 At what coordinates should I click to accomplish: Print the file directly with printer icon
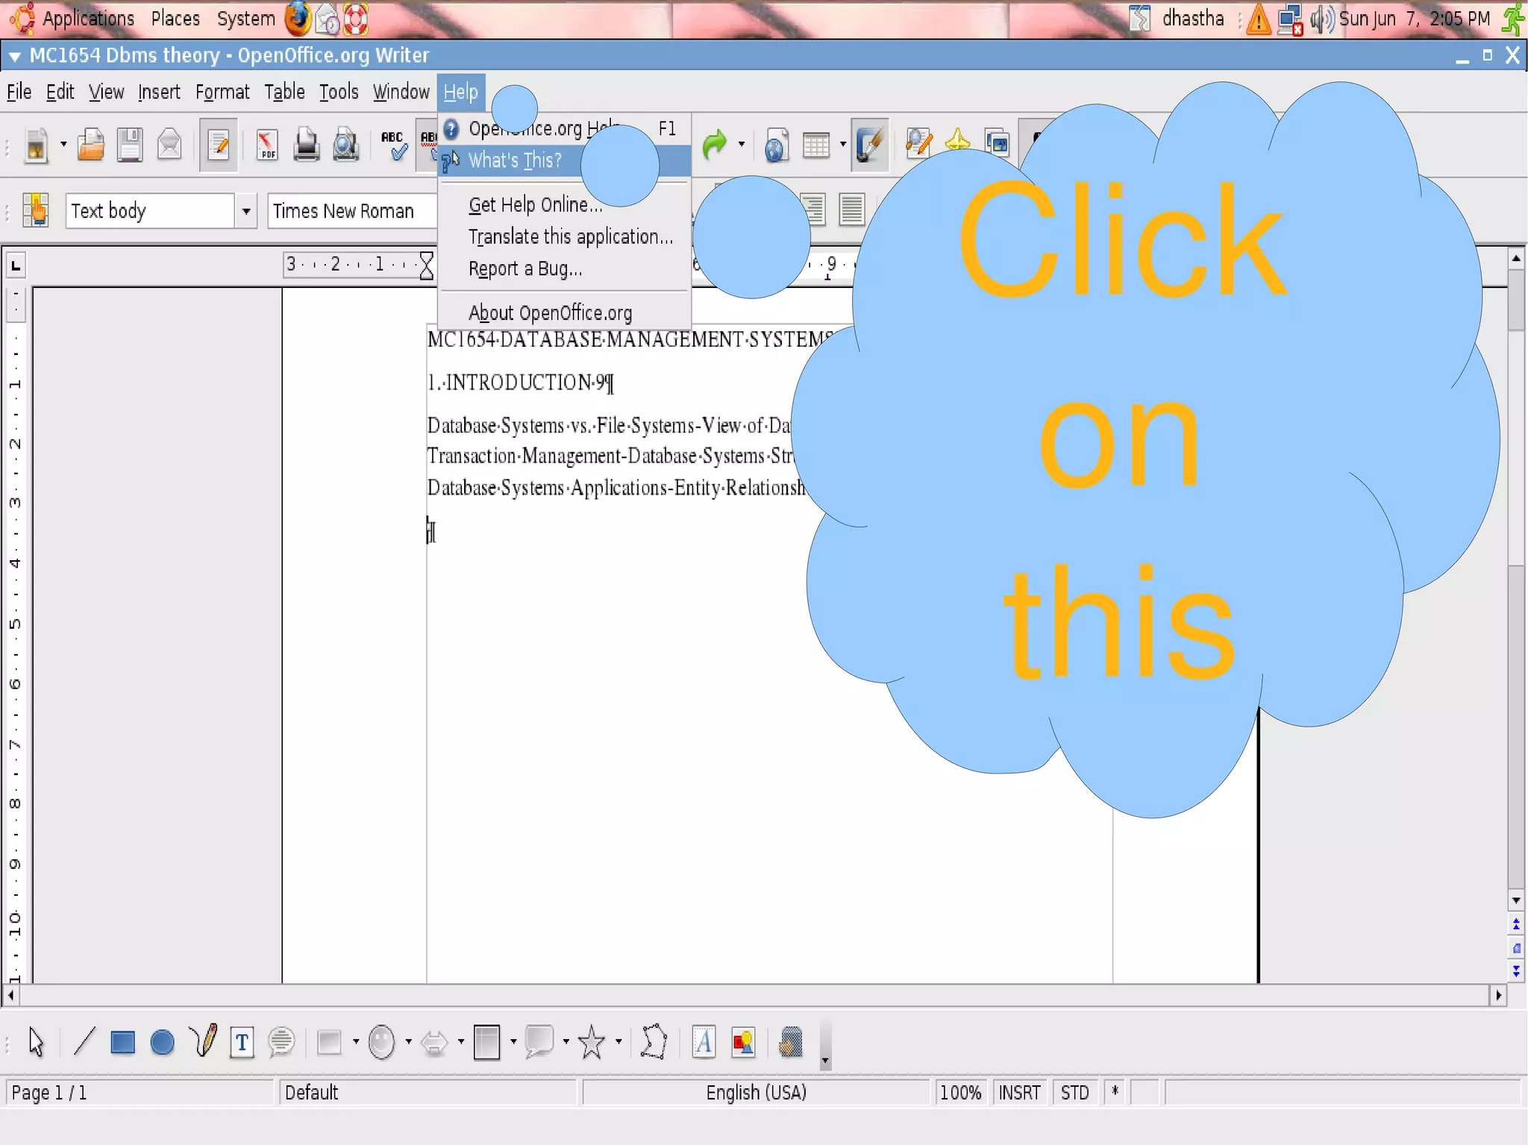coord(306,145)
